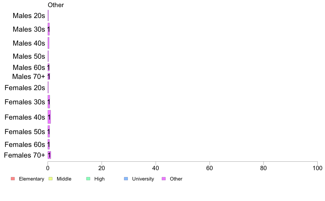The height and width of the screenshot is (201, 325).
Task: Click the 100 tick label on axis
Action: coord(317,168)
